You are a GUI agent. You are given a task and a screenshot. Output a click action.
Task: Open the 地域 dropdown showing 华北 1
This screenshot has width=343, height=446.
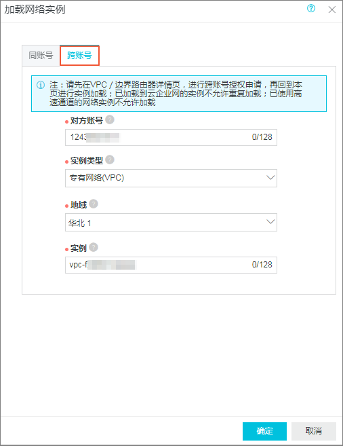171,222
